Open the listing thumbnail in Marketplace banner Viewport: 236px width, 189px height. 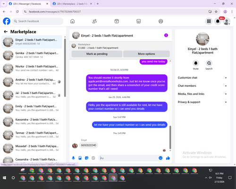point(74,46)
